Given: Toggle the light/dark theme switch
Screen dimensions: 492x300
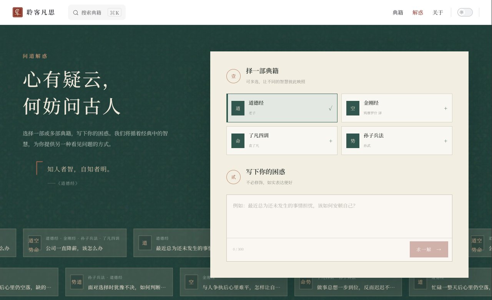Looking at the screenshot, I should pyautogui.click(x=465, y=12).
